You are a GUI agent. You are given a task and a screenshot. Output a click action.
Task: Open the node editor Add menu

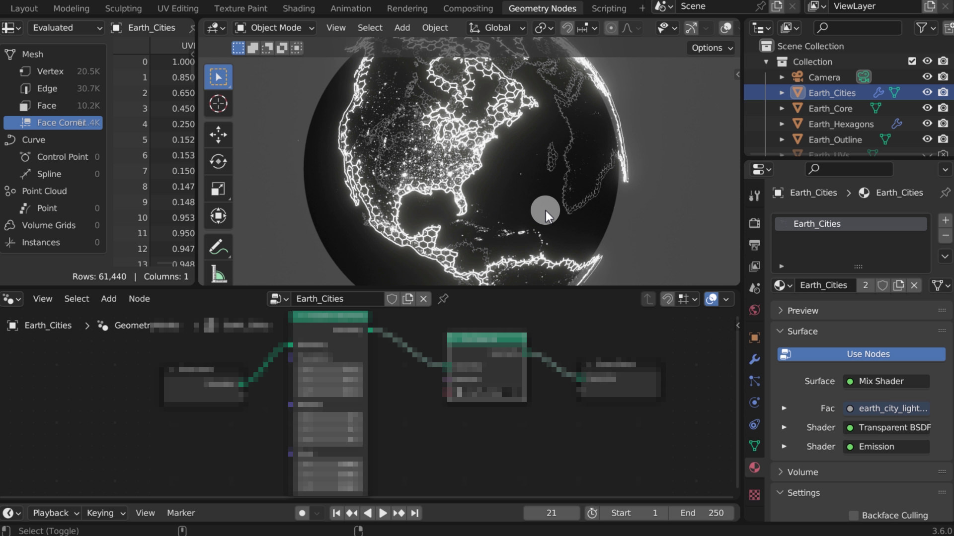(108, 299)
